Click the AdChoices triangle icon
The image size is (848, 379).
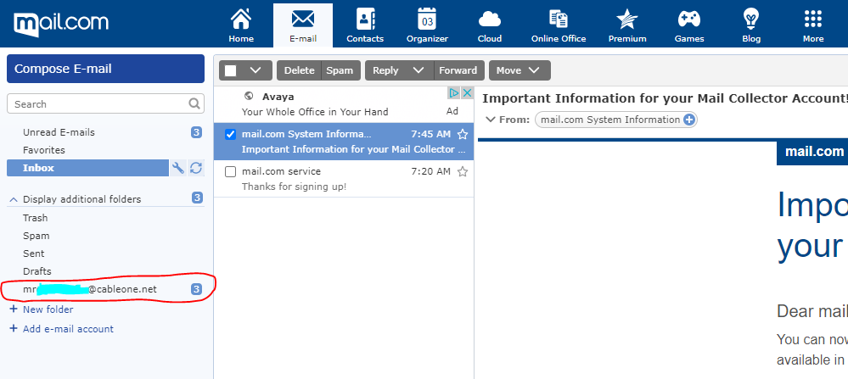coord(454,93)
